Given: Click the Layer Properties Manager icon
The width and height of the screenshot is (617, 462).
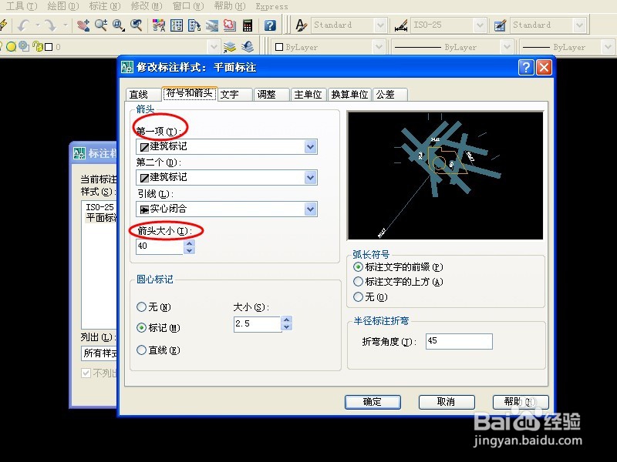Looking at the screenshot, I should point(230,47).
